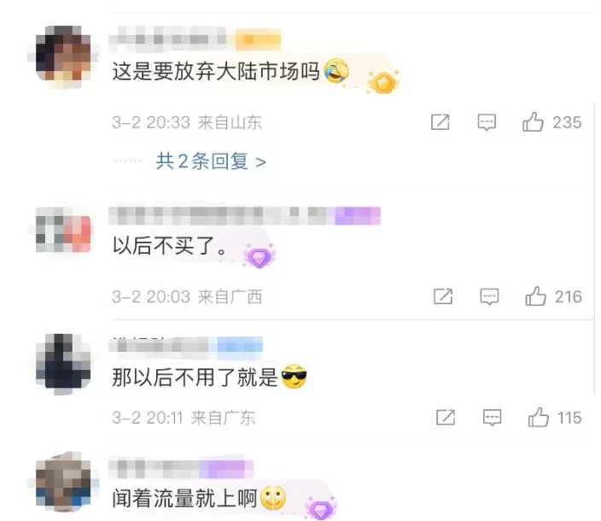Like the comment from 广东 with 115 likes
This screenshot has width=601, height=521.
click(538, 417)
